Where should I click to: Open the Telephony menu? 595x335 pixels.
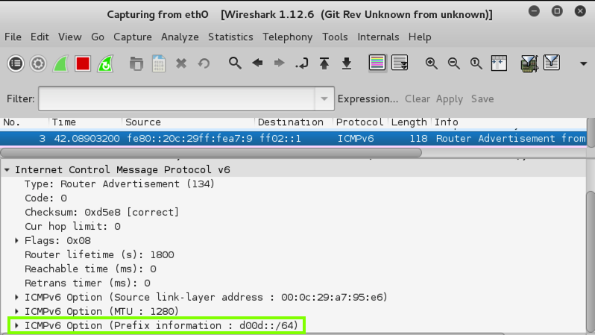(x=288, y=37)
